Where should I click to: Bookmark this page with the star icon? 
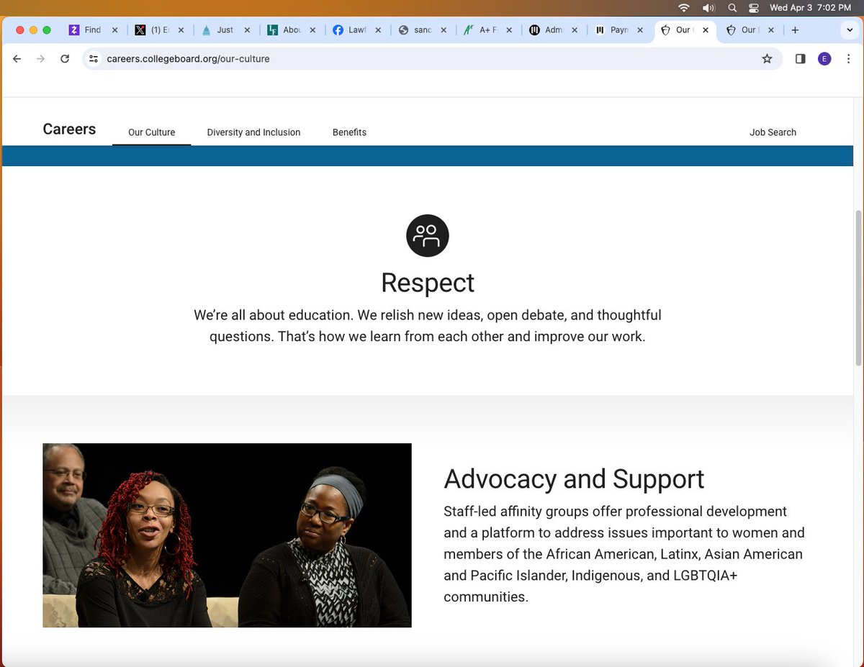tap(767, 59)
